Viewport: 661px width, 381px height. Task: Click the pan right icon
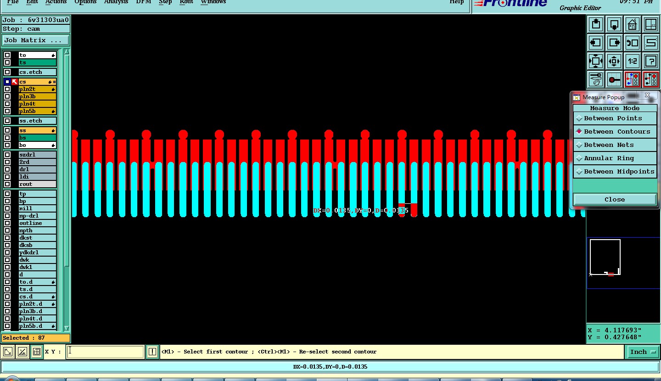(x=614, y=43)
